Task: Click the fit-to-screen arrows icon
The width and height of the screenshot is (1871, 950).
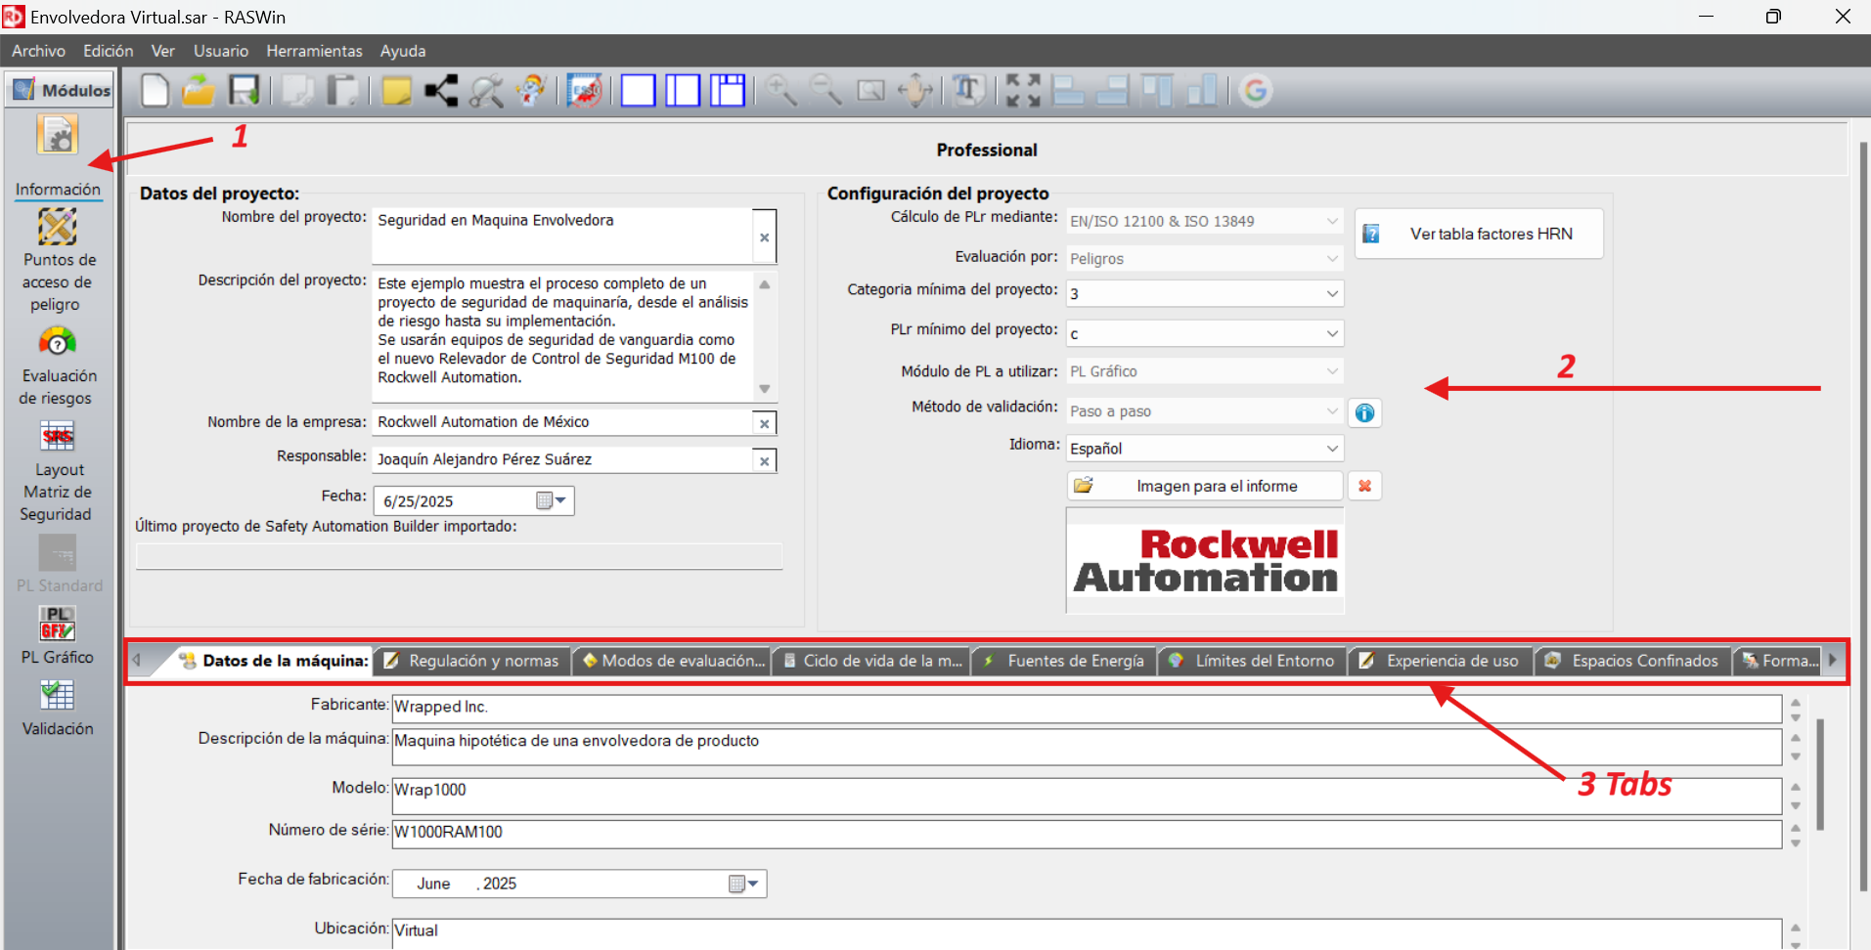Action: [1023, 91]
